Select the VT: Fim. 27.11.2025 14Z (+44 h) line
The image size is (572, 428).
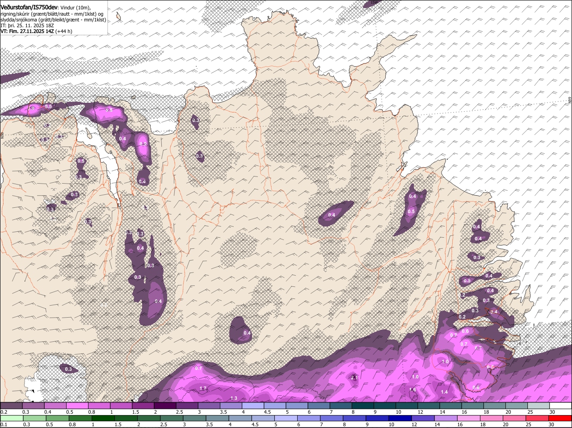coord(37,31)
